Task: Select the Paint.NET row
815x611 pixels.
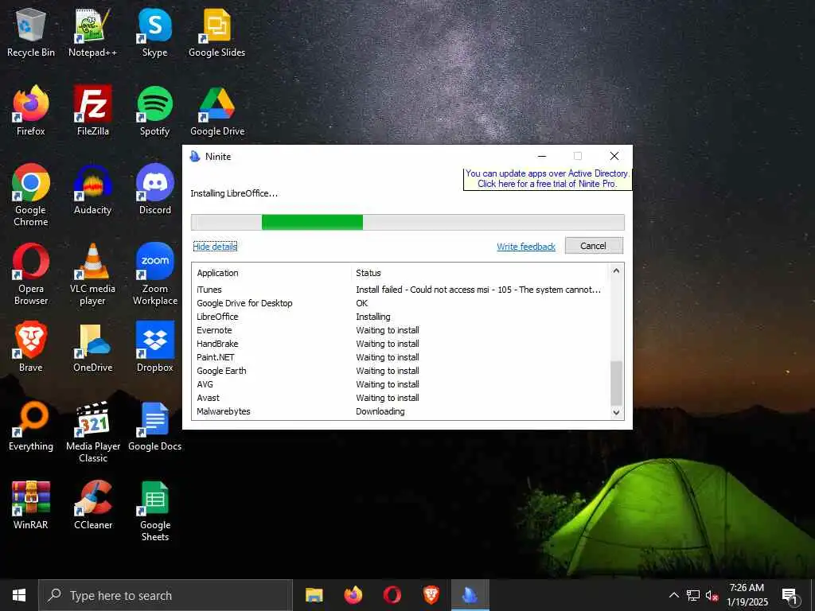Action: click(400, 357)
